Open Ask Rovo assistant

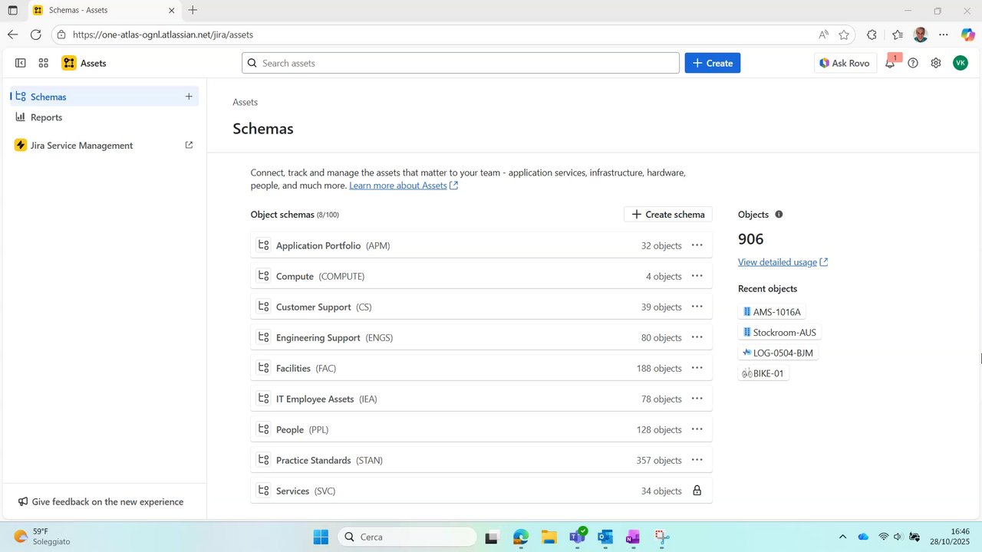845,63
